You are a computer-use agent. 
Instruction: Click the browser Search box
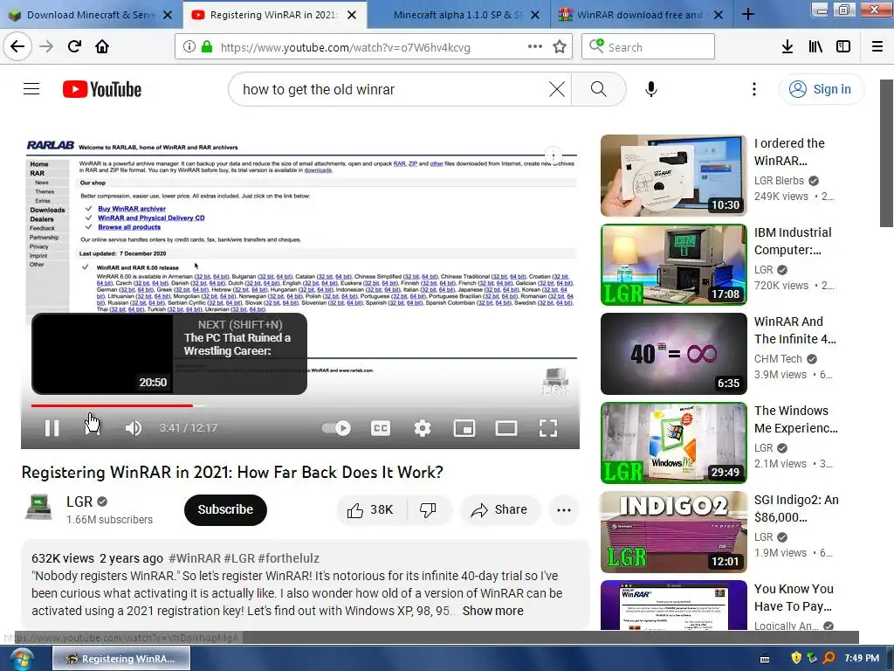coord(648,47)
